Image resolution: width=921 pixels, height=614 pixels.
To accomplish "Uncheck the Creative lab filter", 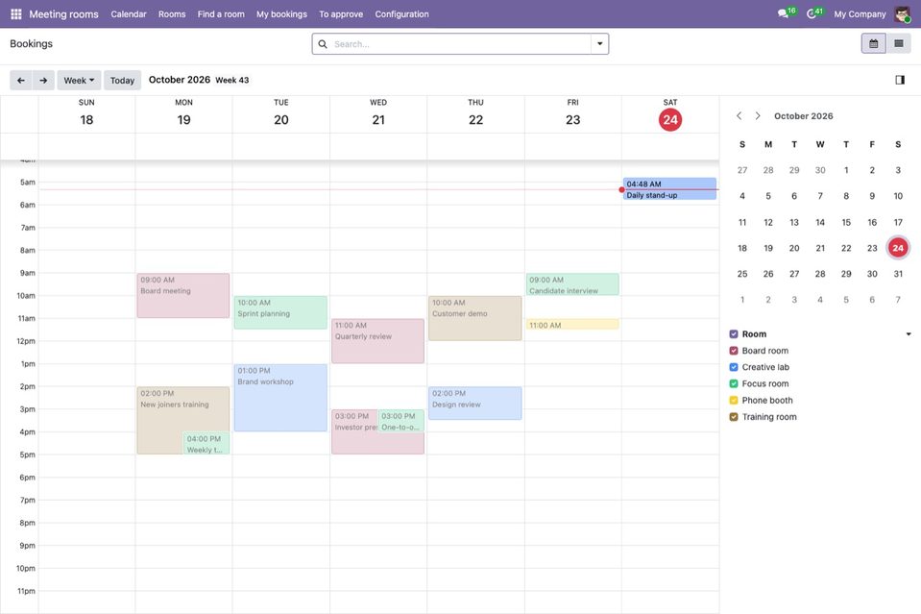I will coord(734,367).
